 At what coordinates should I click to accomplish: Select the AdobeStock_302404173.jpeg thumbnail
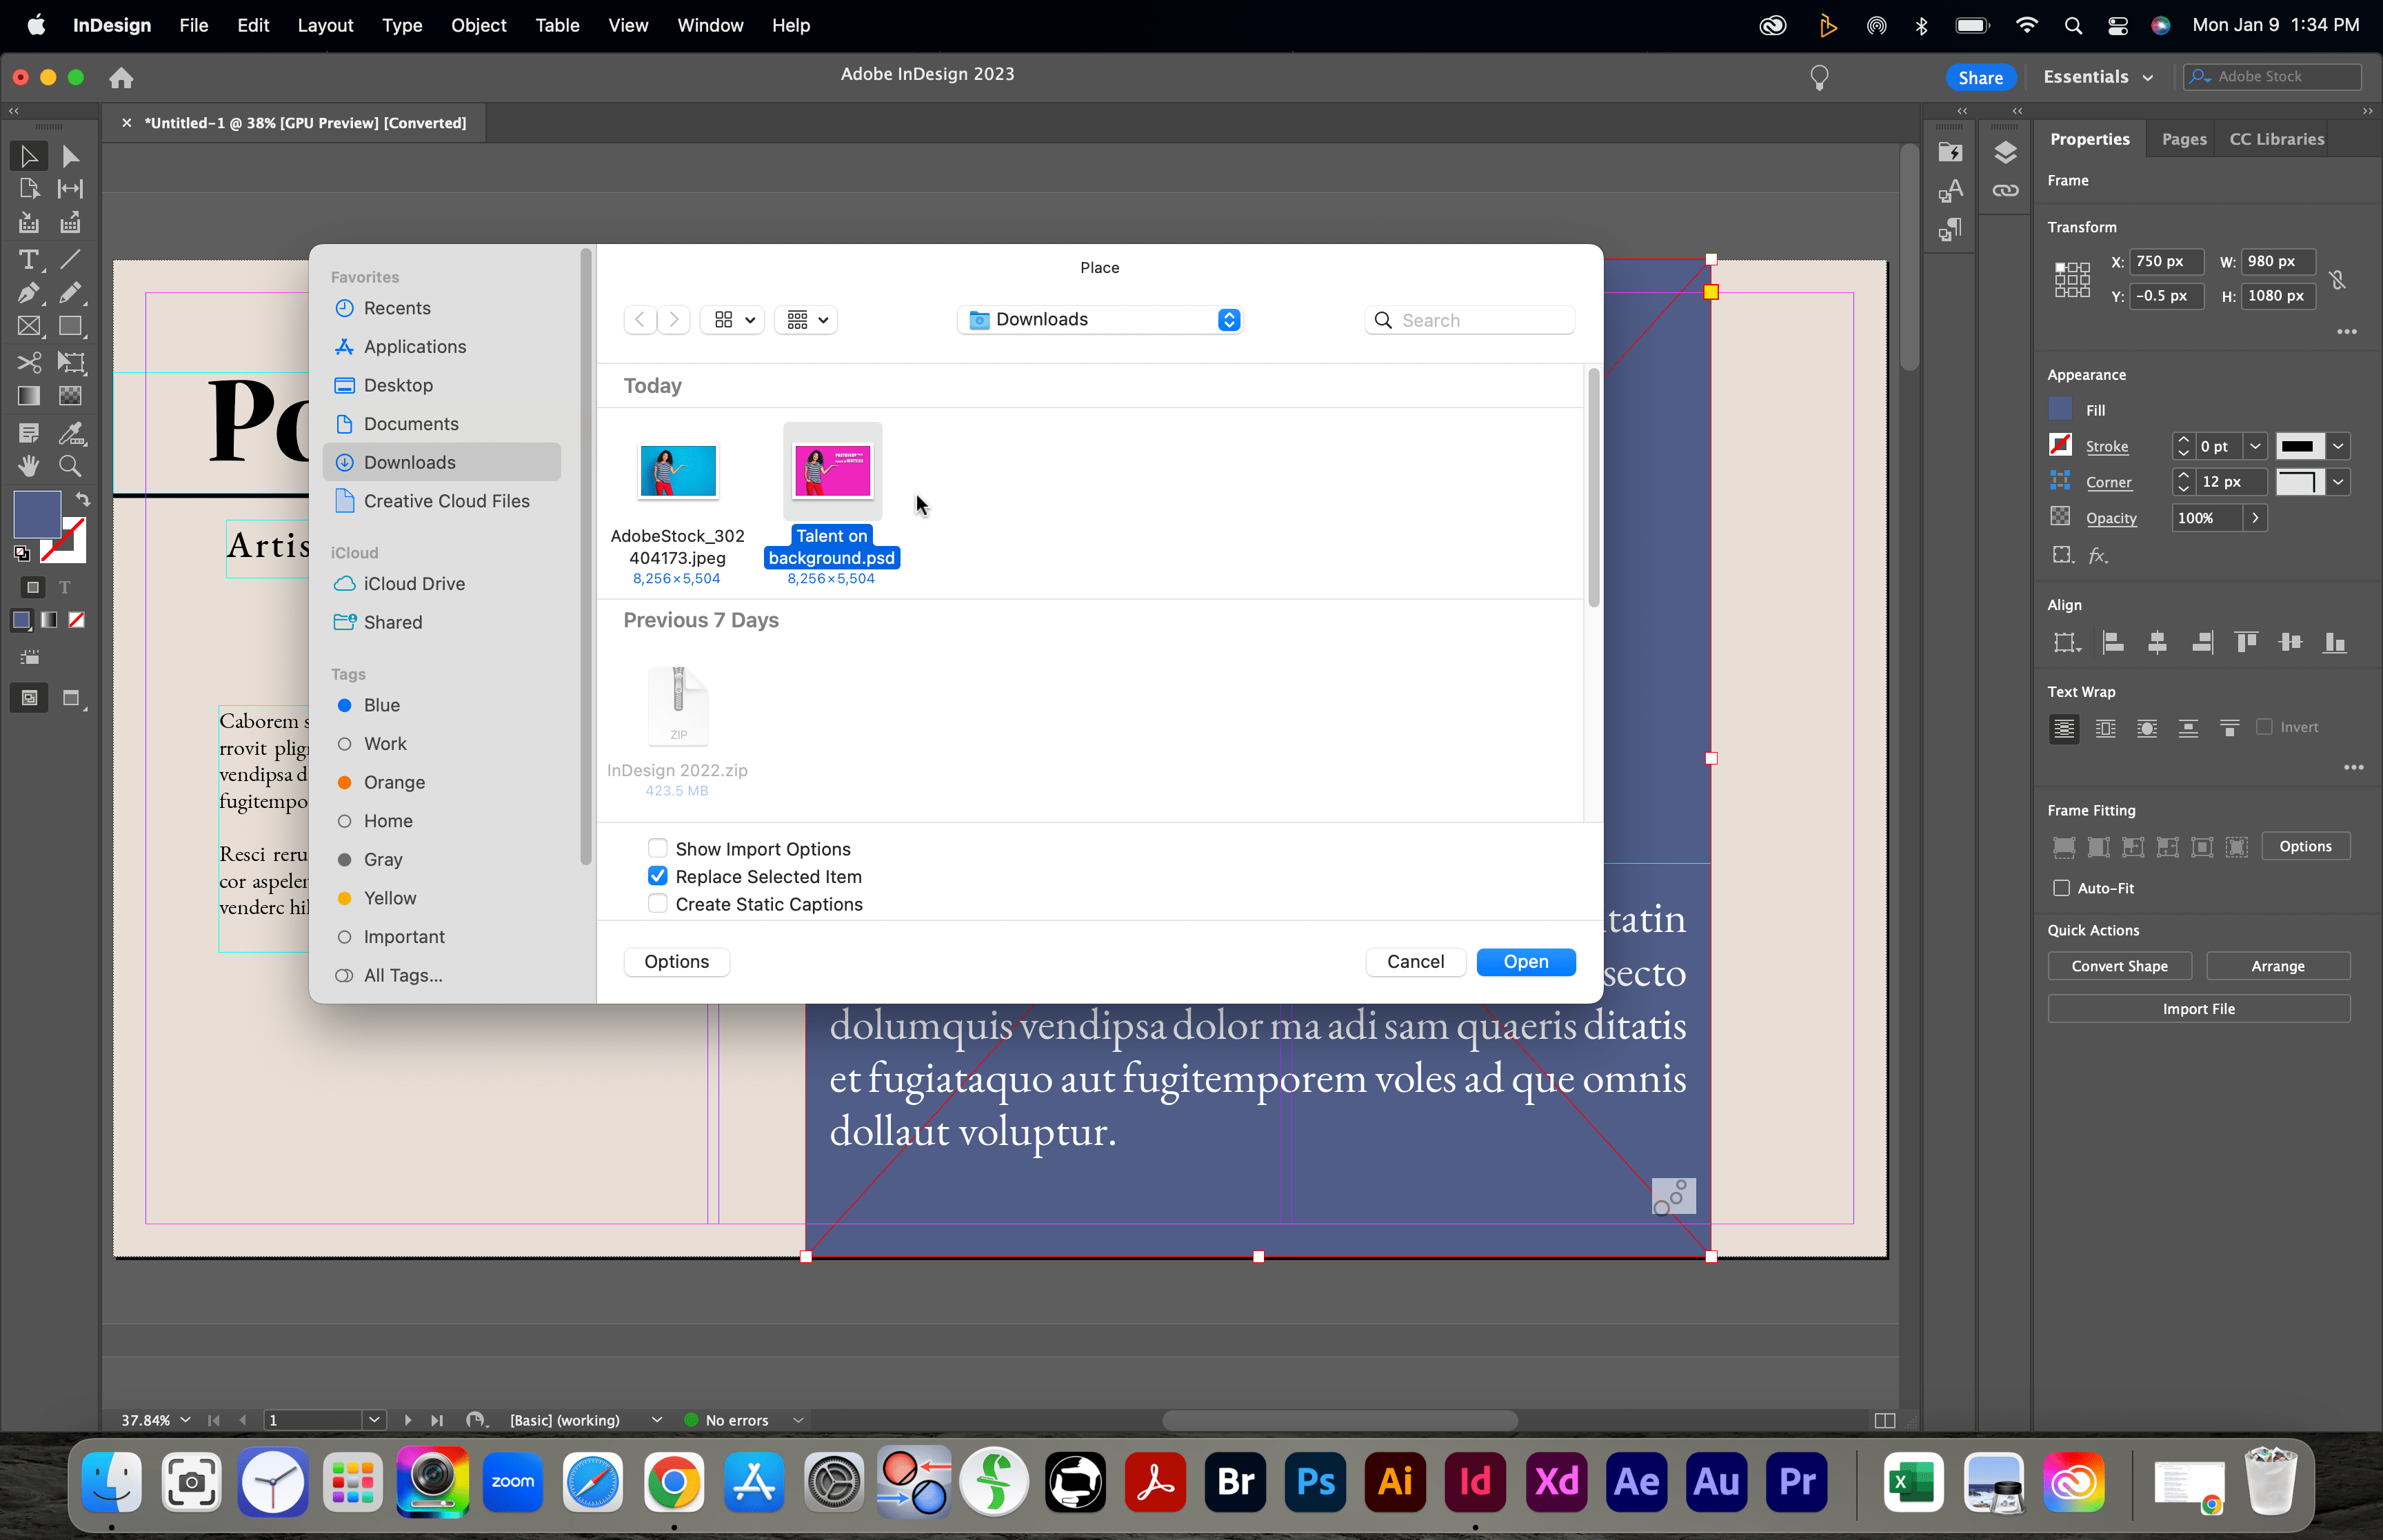(x=677, y=470)
